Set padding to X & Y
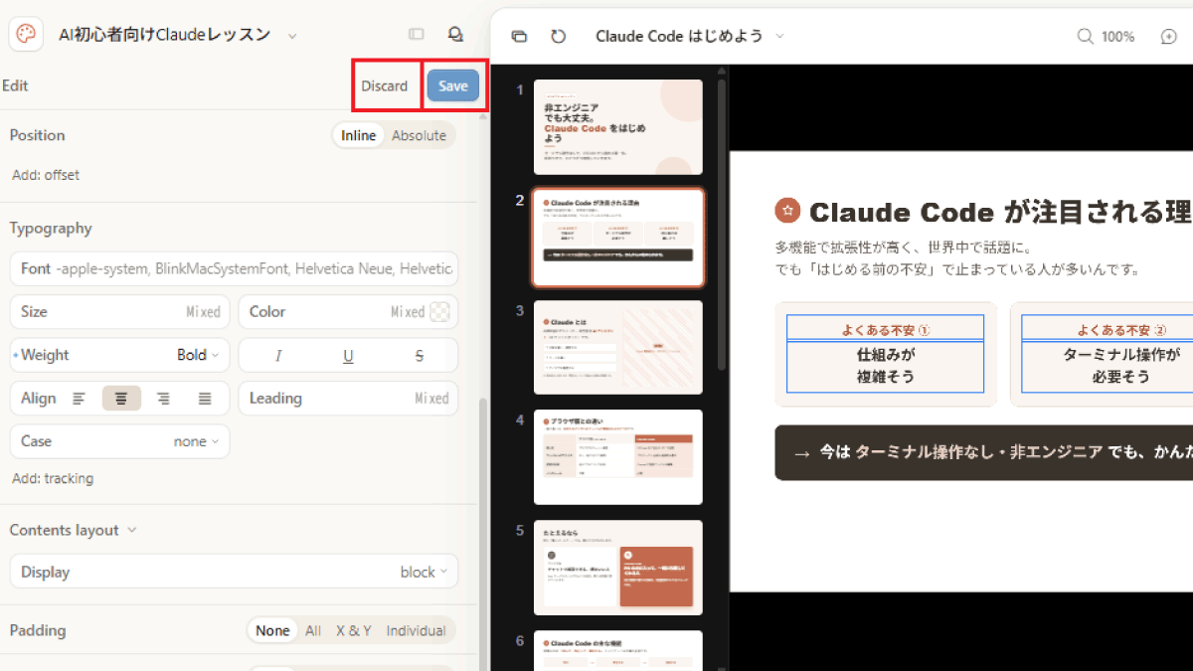The width and height of the screenshot is (1193, 671). (x=354, y=630)
